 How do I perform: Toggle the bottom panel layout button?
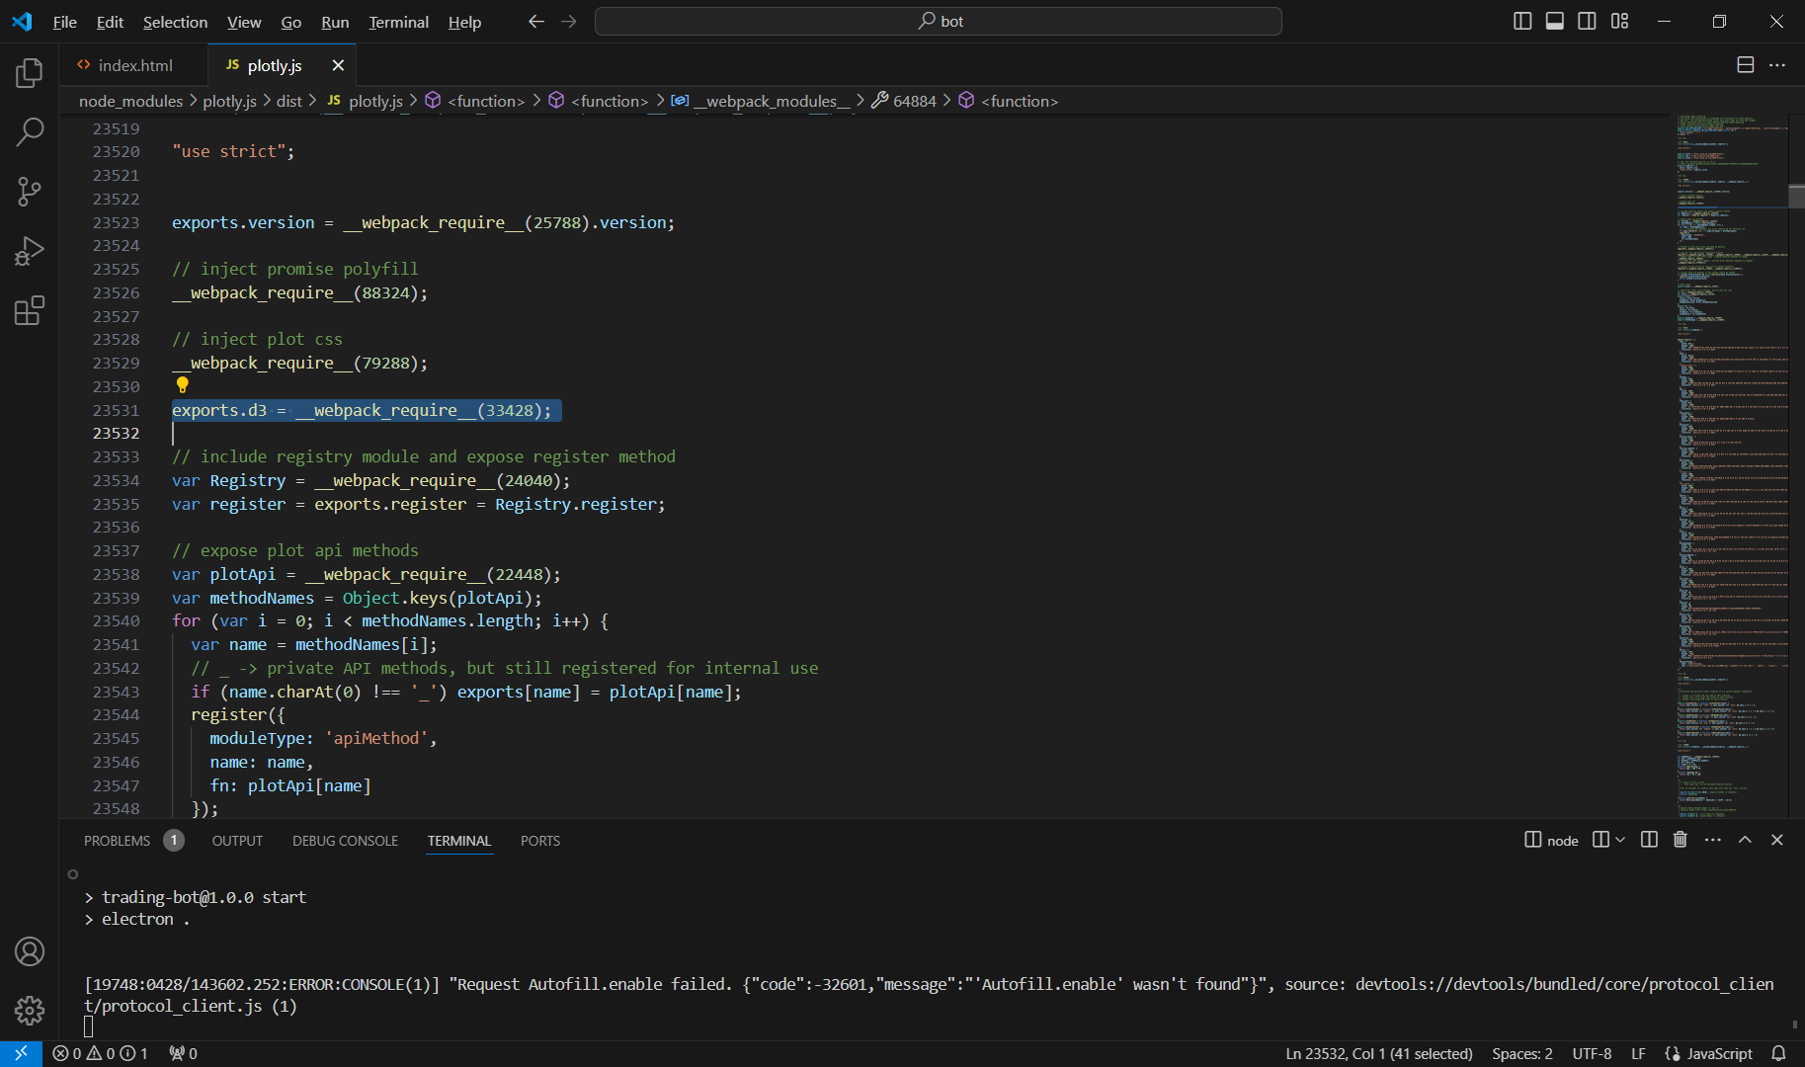1555,21
